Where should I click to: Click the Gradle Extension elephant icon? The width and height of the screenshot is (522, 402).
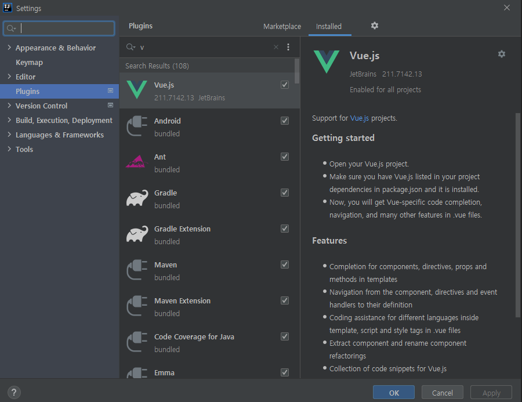coord(137,234)
